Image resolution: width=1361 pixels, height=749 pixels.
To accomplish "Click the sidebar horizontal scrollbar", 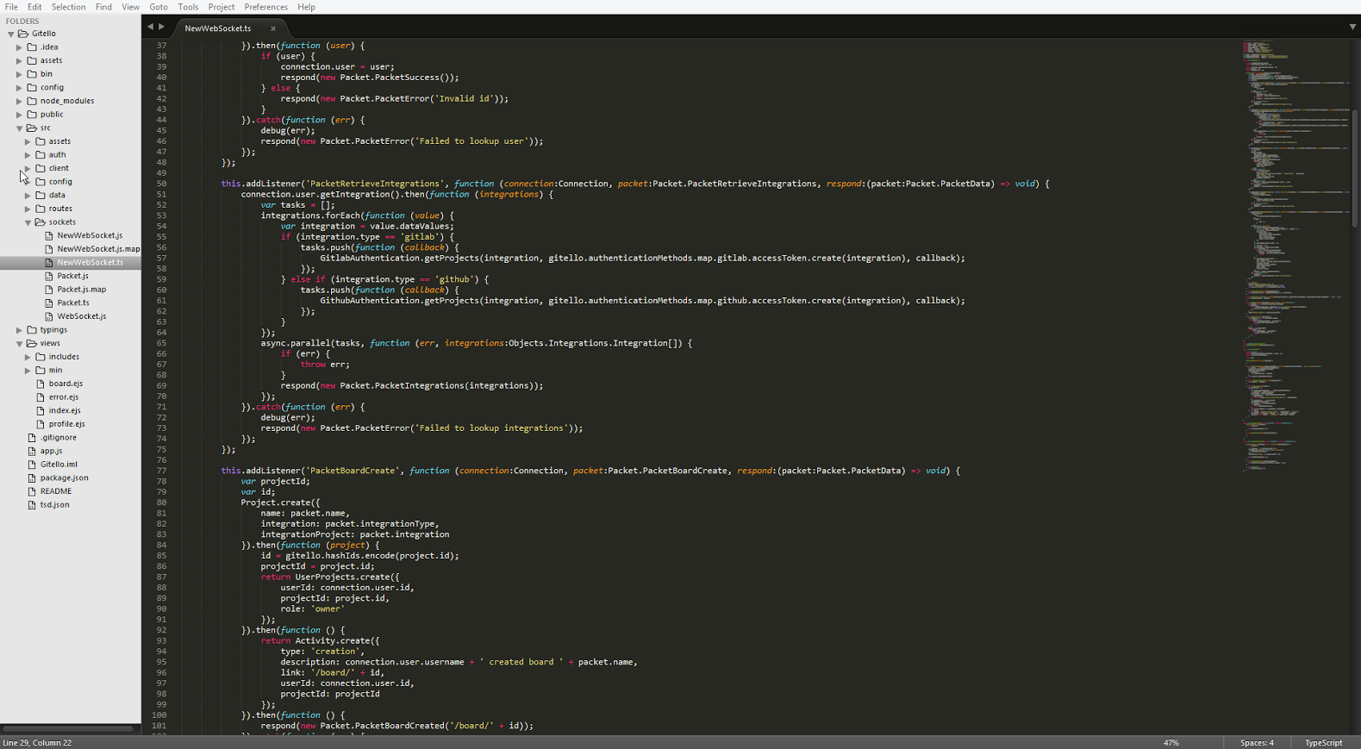I will 68,728.
